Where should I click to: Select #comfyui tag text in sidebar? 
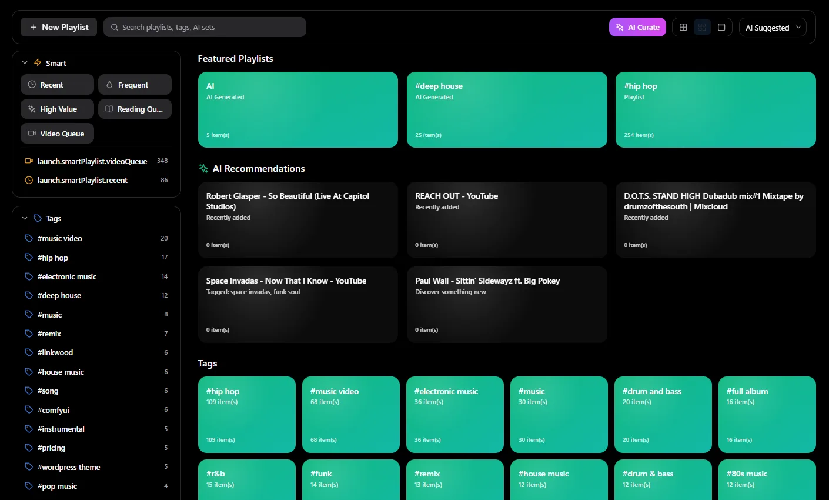54,410
